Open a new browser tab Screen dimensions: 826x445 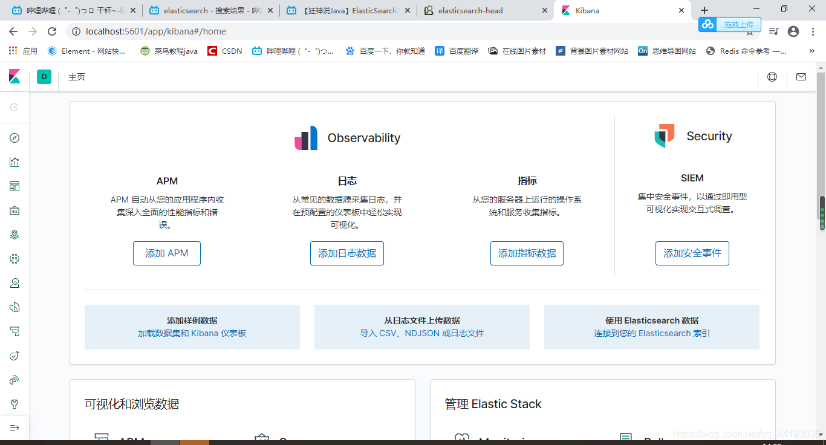(x=704, y=10)
